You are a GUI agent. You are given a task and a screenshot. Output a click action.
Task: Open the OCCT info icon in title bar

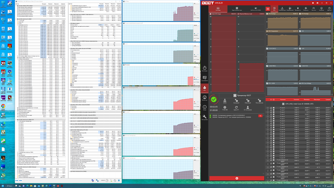point(313,3)
